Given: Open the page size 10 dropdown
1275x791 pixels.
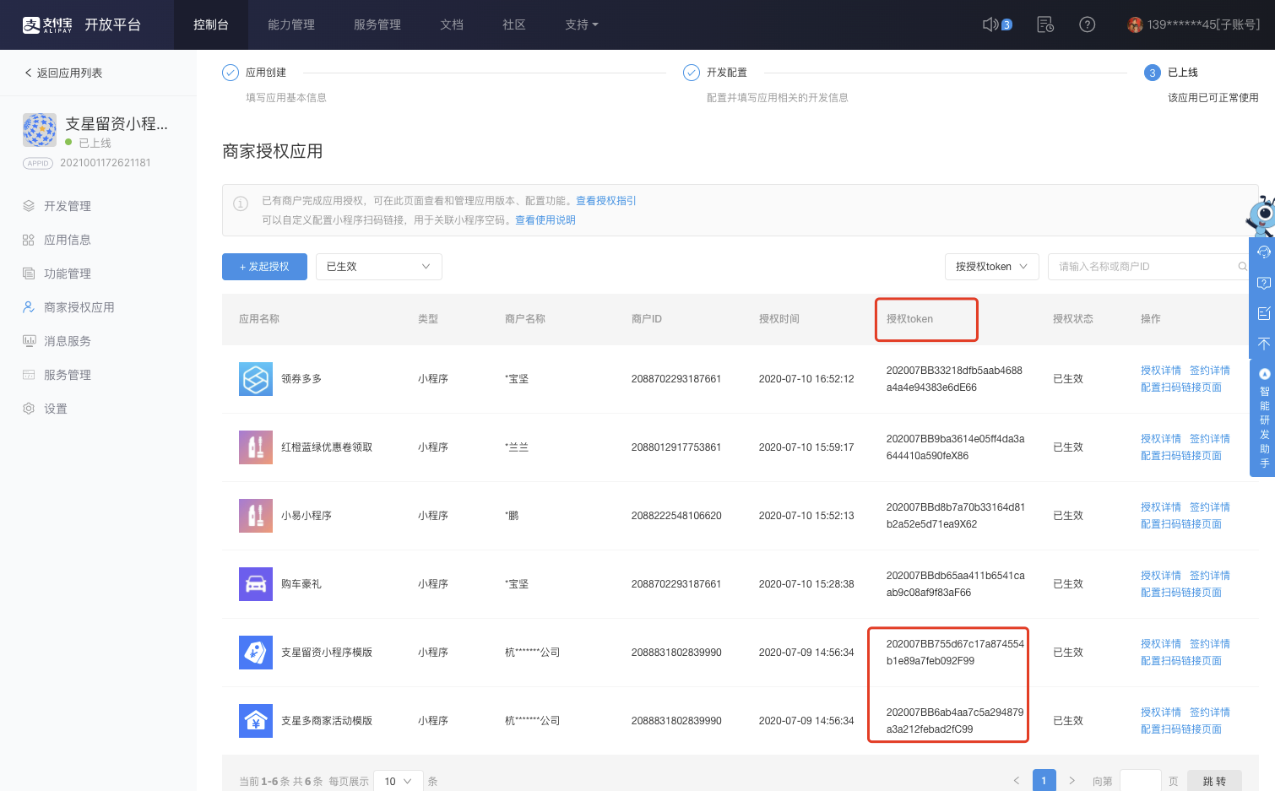Looking at the screenshot, I should point(398,781).
